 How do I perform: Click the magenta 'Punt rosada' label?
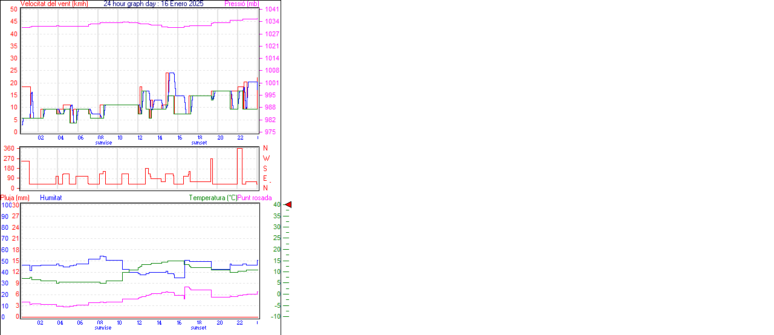(255, 198)
